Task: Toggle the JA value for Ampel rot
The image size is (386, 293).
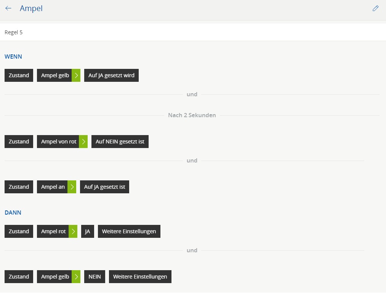Action: (x=87, y=231)
